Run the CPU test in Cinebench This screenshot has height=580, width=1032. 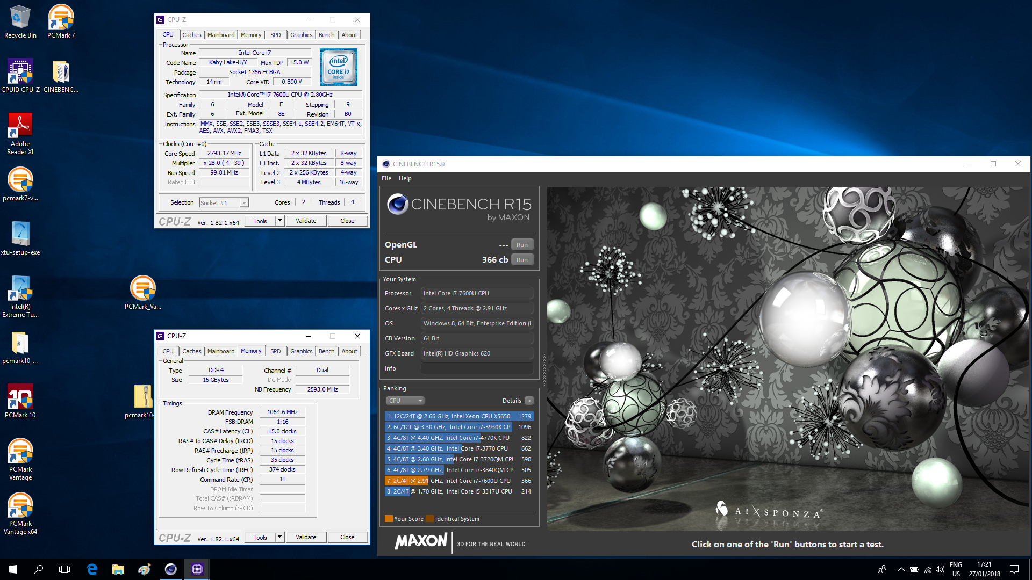522,260
